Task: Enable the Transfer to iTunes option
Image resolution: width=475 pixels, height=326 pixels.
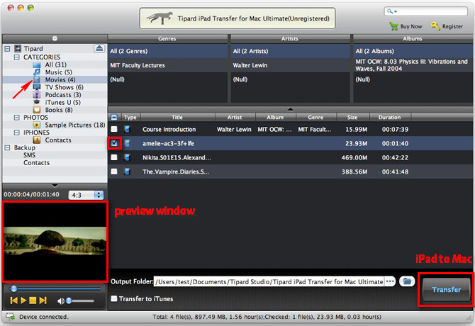Action: pos(114,299)
